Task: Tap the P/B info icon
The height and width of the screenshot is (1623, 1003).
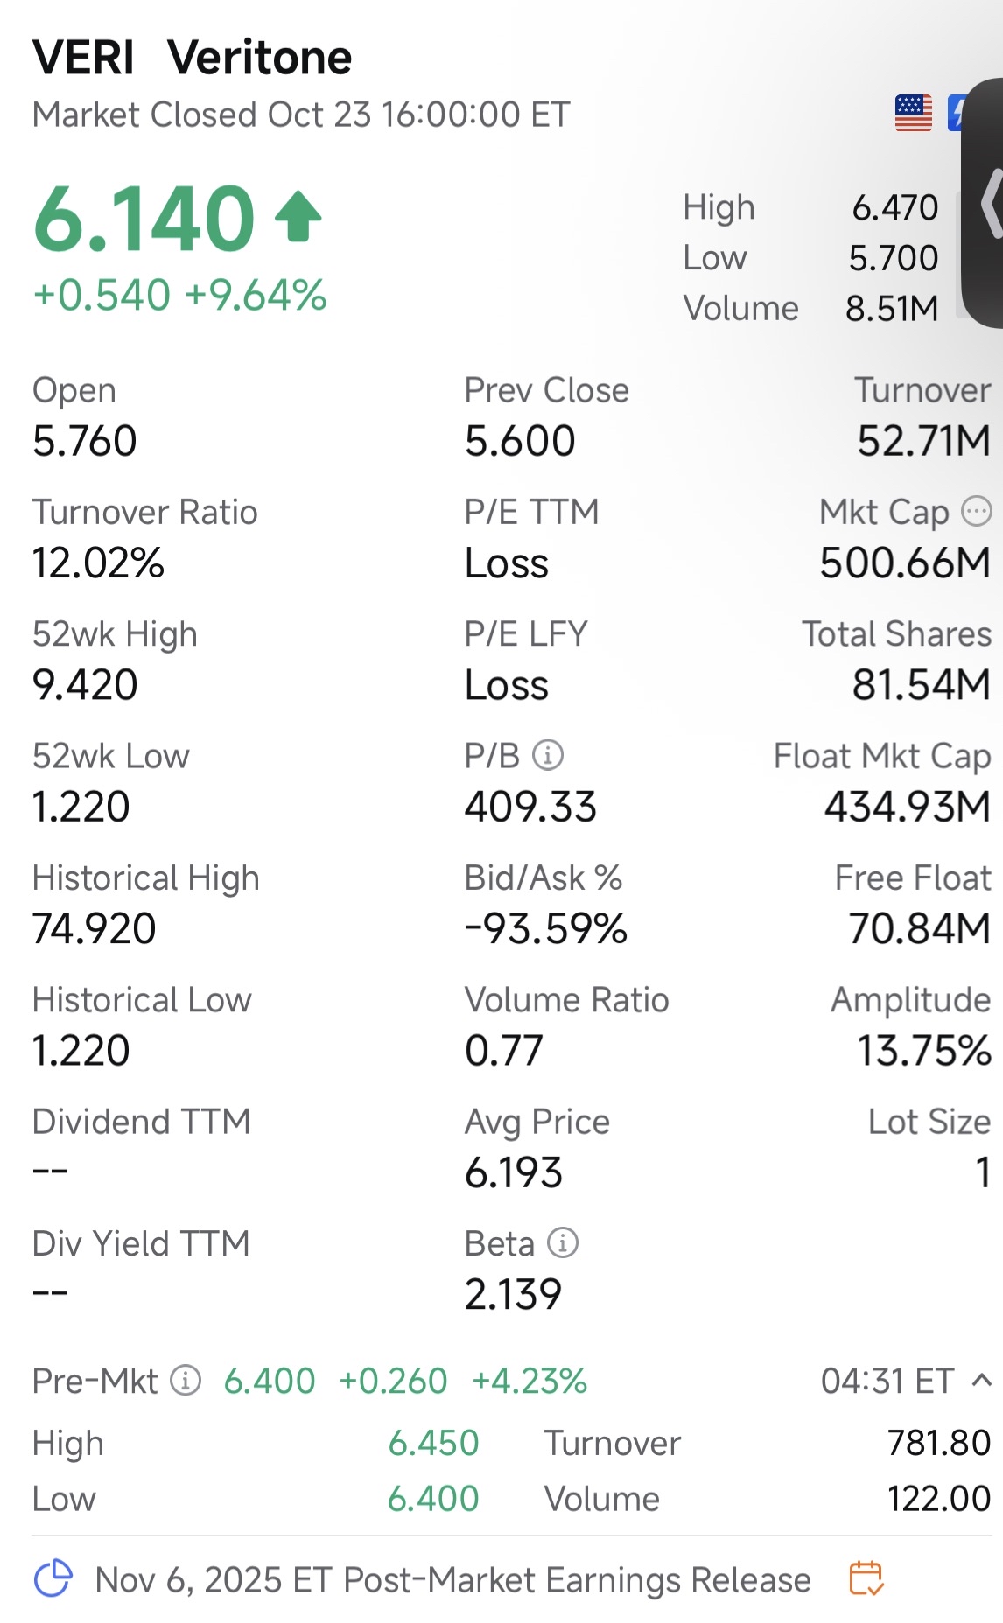Action: pos(548,755)
